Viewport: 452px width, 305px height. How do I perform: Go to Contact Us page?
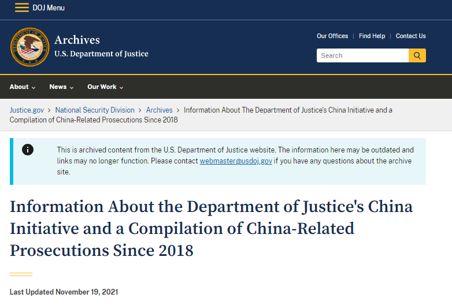[x=410, y=36]
